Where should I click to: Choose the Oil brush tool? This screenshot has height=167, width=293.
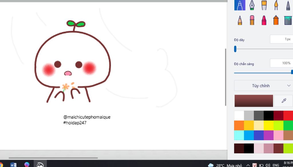point(264,5)
